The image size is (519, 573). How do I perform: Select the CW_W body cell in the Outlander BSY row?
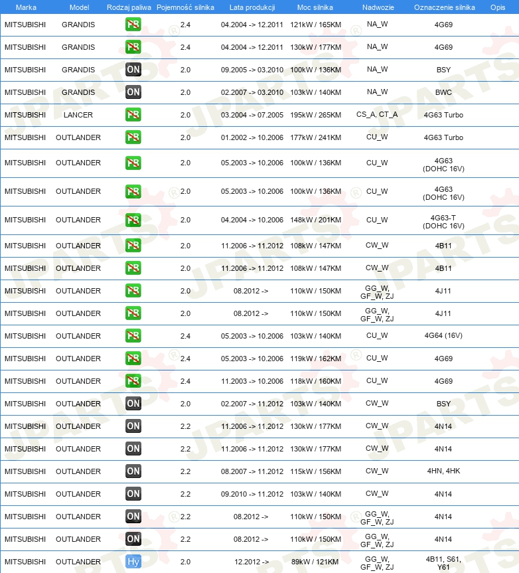tap(377, 403)
